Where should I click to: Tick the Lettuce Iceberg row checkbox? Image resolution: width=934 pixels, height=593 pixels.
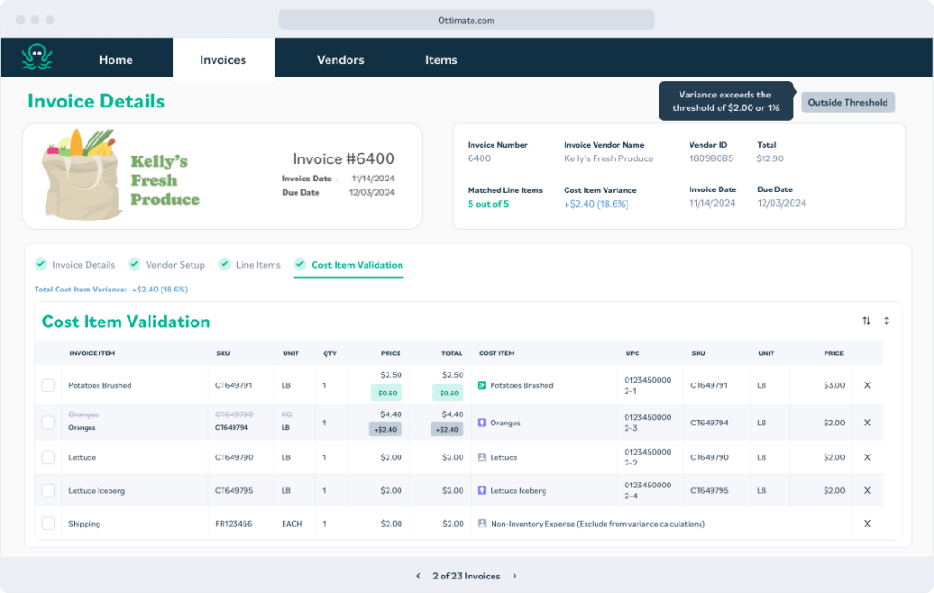click(48, 490)
